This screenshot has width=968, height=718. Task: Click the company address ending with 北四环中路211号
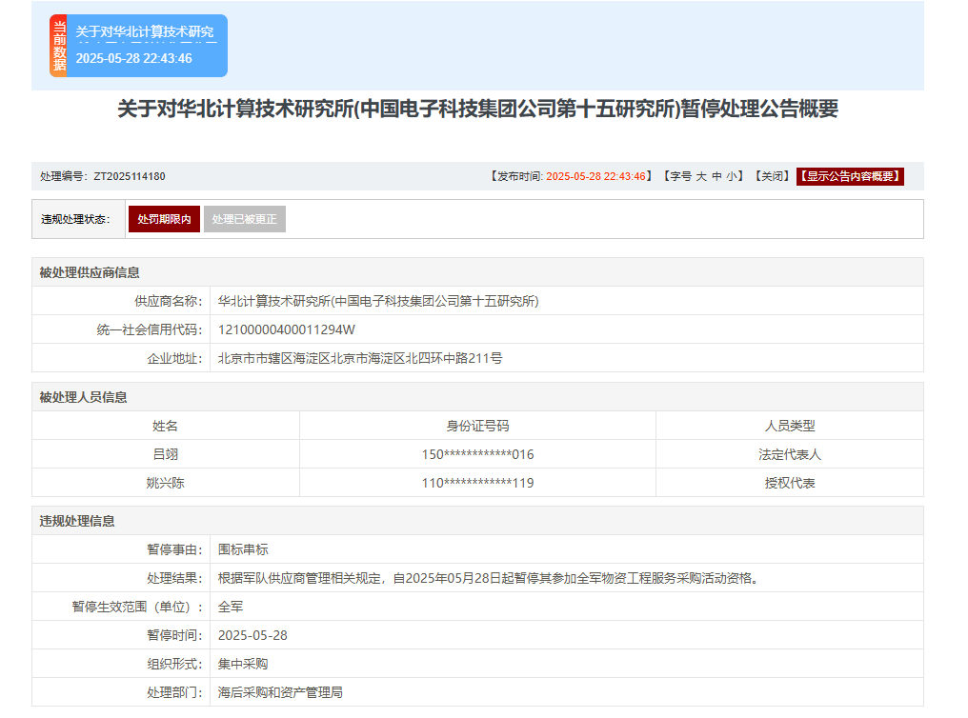click(x=360, y=358)
